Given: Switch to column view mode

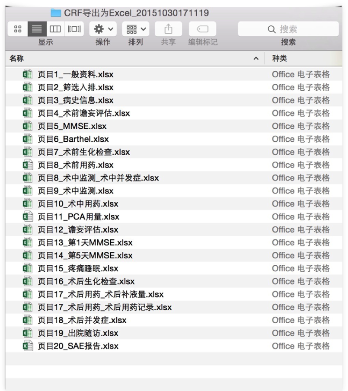Looking at the screenshot, I should pyautogui.click(x=54, y=29).
